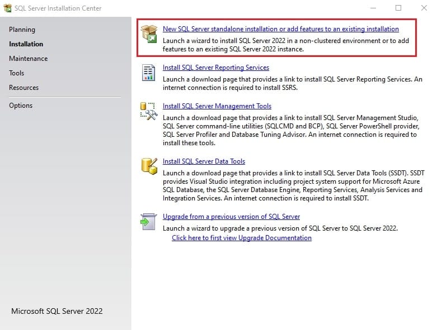
Task: Switch to the Resources section
Action: point(24,87)
